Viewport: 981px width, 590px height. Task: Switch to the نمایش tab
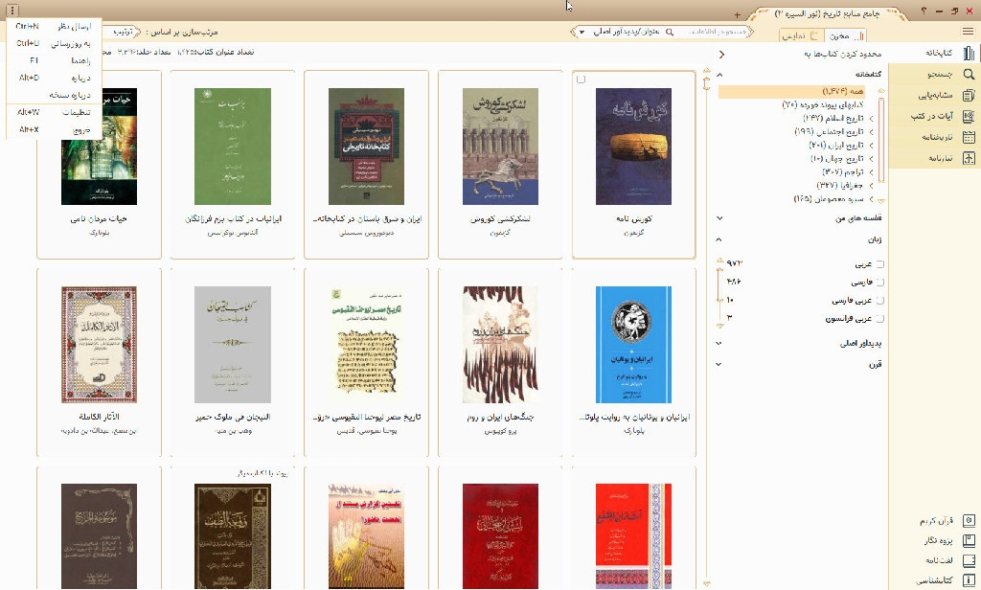point(793,35)
